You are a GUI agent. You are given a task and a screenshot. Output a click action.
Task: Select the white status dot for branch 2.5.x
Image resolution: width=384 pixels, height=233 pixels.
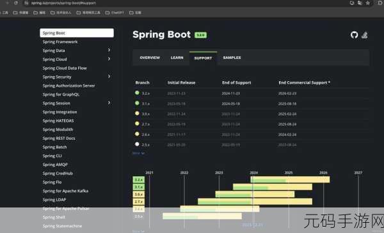coord(137,144)
